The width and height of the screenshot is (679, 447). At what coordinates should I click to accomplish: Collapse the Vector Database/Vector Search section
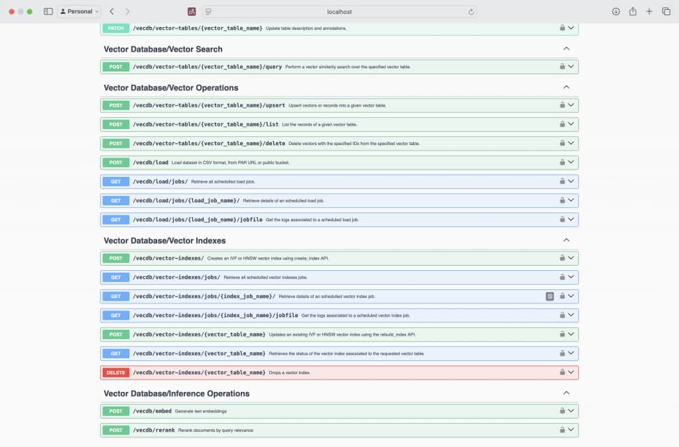566,49
